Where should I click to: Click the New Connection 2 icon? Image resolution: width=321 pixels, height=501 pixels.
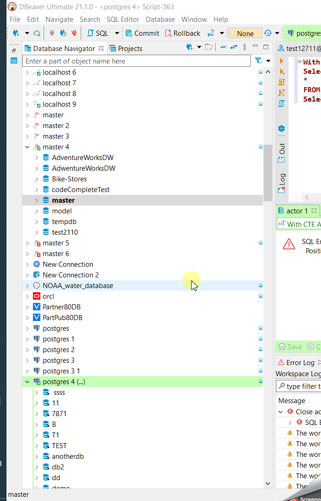37,275
